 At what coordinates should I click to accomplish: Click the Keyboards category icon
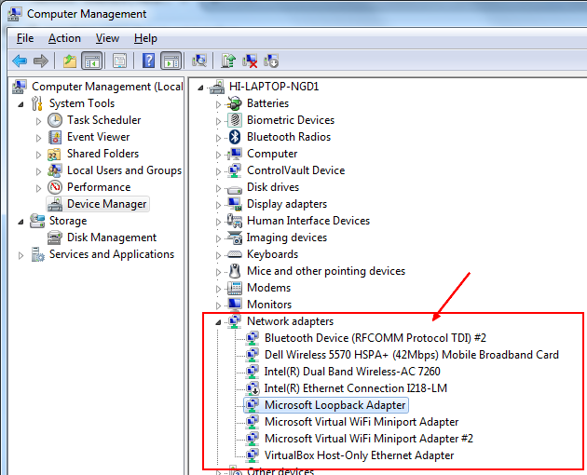235,254
